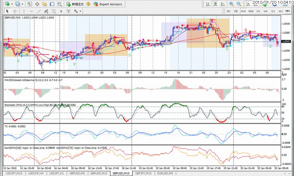Select the crosshair cursor tool
Viewport: 294px width, 176px height.
point(15,11)
